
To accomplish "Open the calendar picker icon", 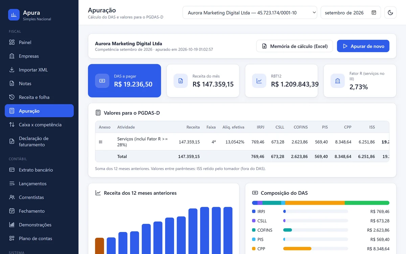I will click(x=374, y=13).
